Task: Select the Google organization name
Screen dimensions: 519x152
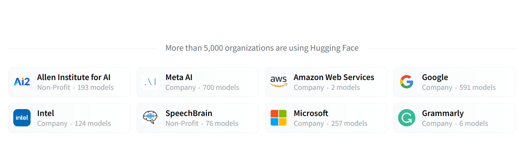Action: [435, 77]
